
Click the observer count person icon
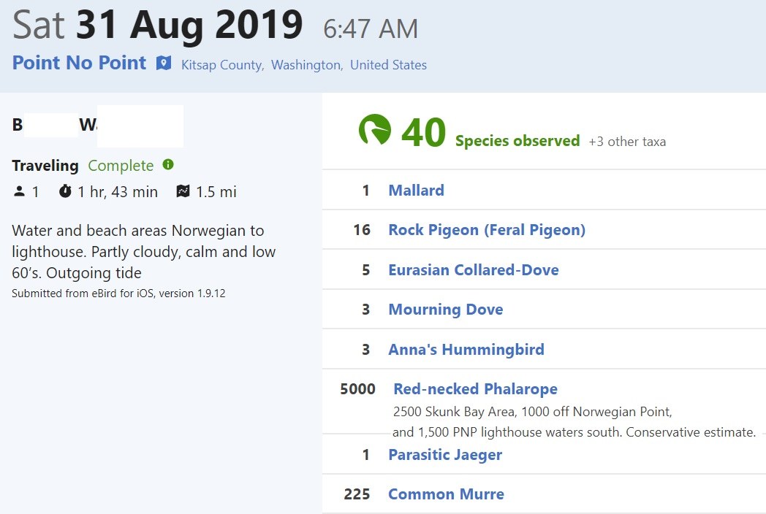coord(19,191)
